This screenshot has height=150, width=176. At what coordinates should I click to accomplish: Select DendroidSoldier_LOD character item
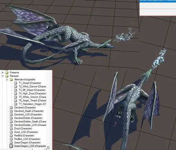(x=30, y=125)
